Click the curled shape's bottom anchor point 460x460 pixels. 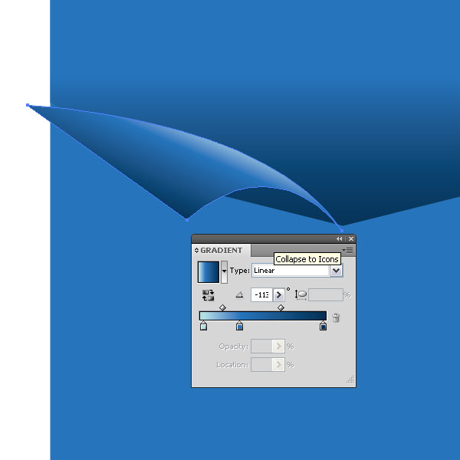pos(187,219)
